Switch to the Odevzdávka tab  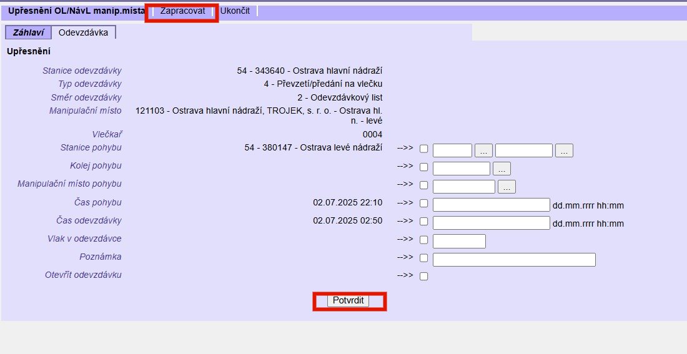click(83, 32)
